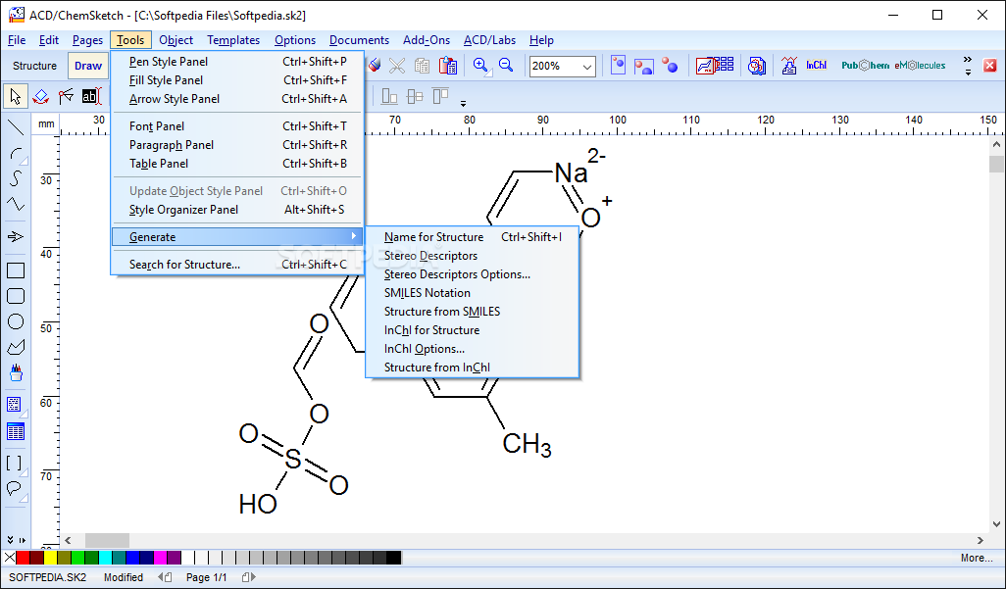Select the Rectangle tool

[16, 270]
